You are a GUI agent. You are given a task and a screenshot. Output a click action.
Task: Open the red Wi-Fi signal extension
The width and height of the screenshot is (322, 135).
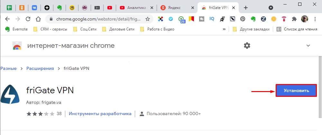coord(284,19)
